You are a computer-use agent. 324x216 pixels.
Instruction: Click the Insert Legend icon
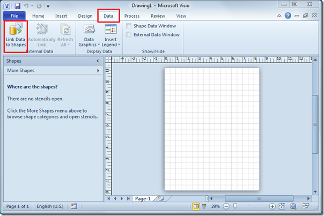click(x=111, y=29)
